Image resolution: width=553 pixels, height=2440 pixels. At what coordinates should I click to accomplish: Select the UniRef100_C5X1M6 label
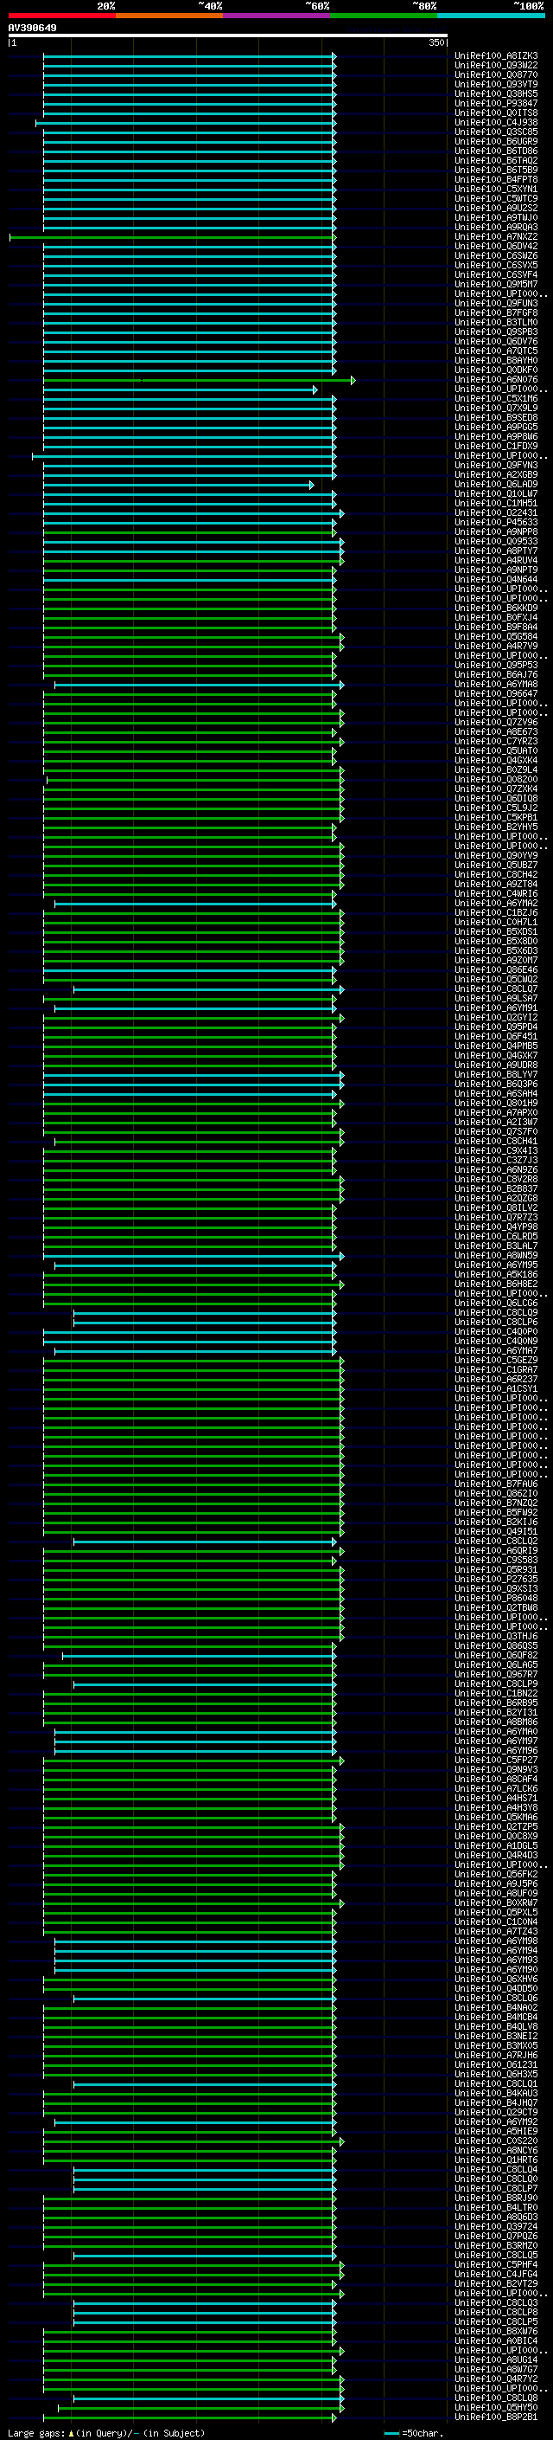tap(496, 399)
